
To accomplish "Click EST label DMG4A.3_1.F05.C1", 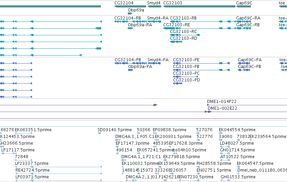I will coord(135,137).
